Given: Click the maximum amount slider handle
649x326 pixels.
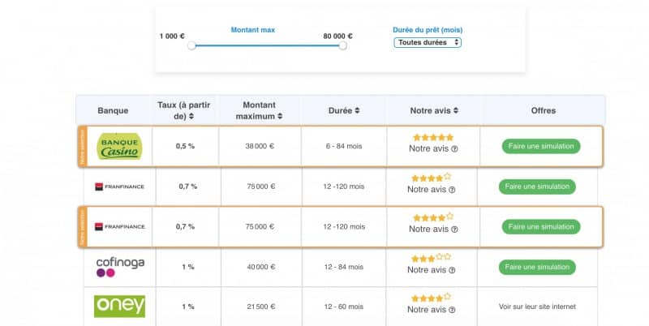Looking at the screenshot, I should (342, 45).
